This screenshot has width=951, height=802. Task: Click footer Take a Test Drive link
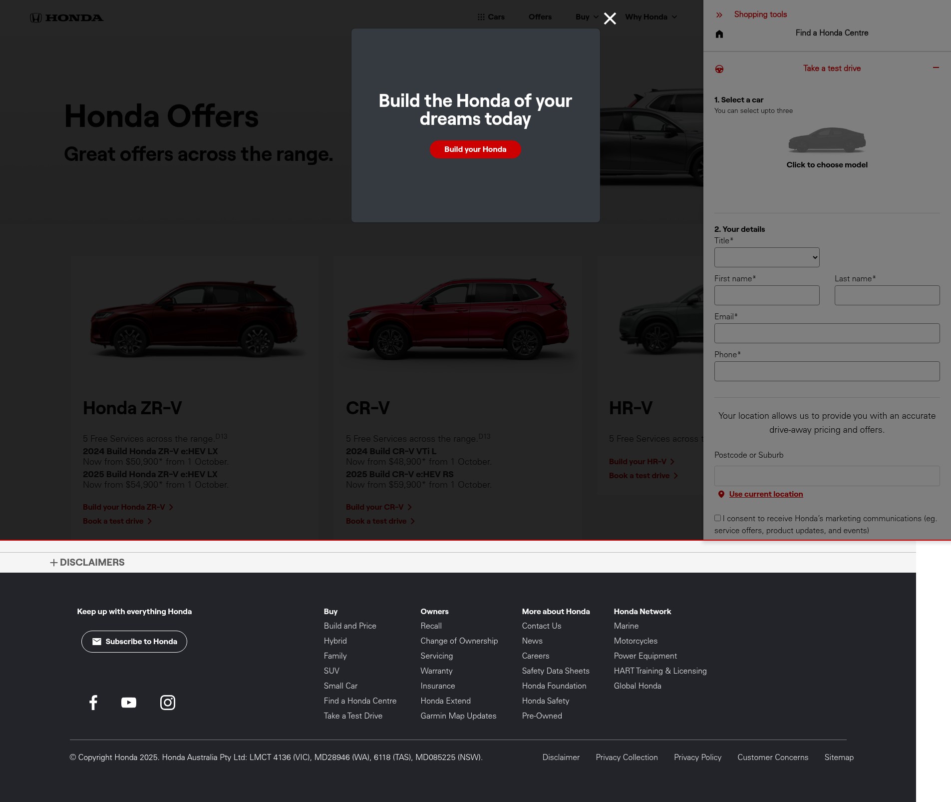(353, 716)
